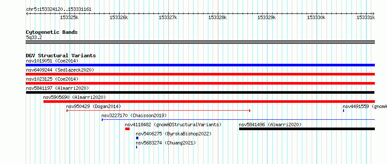Select the thin blue nsv3227170 variant line
387x164 pixels.
coord(238,120)
